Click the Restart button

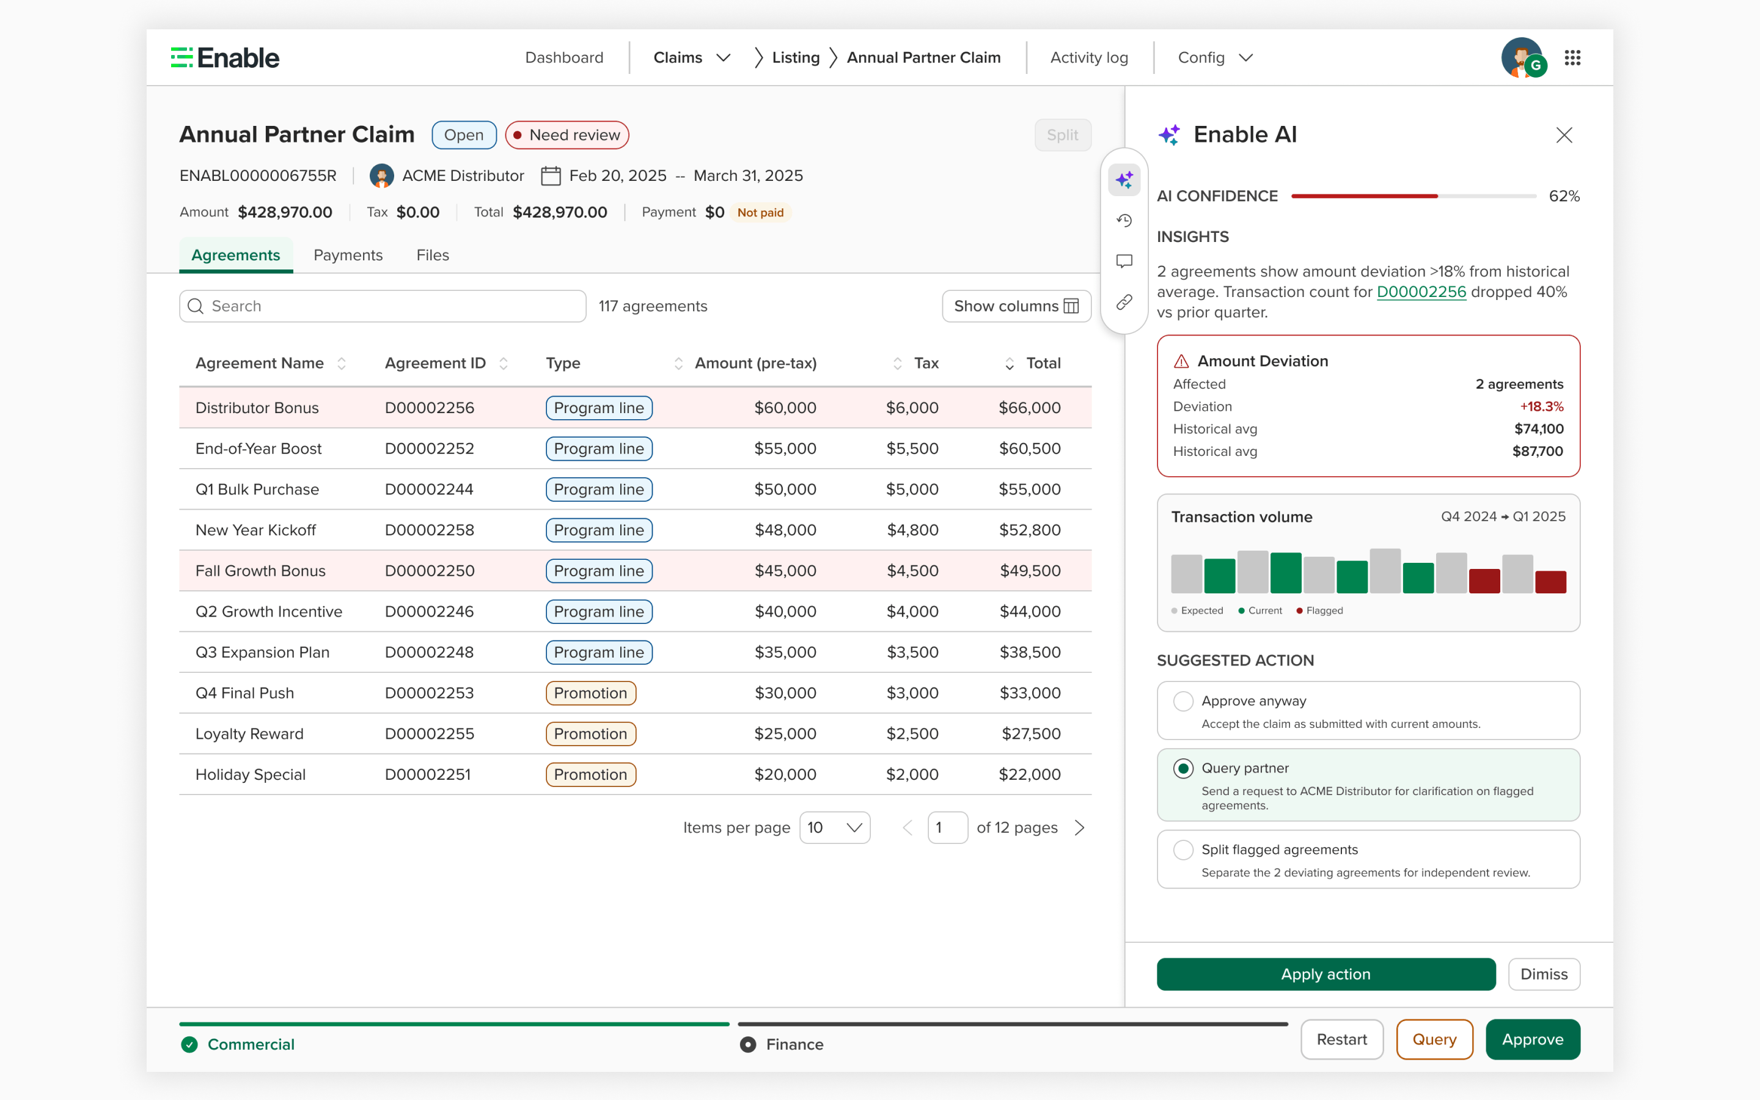(x=1342, y=1039)
